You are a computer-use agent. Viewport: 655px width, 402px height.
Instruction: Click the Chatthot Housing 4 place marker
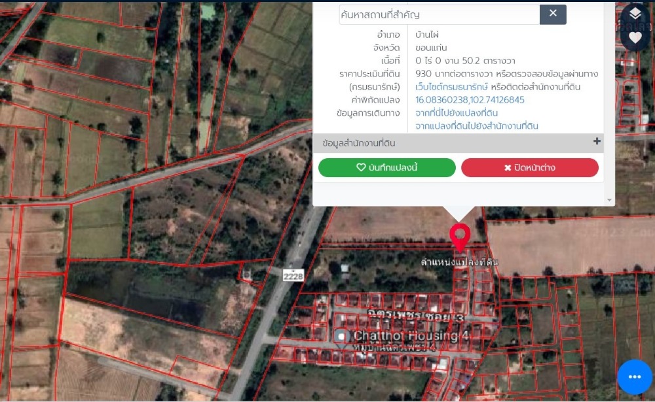pyautogui.click(x=341, y=337)
